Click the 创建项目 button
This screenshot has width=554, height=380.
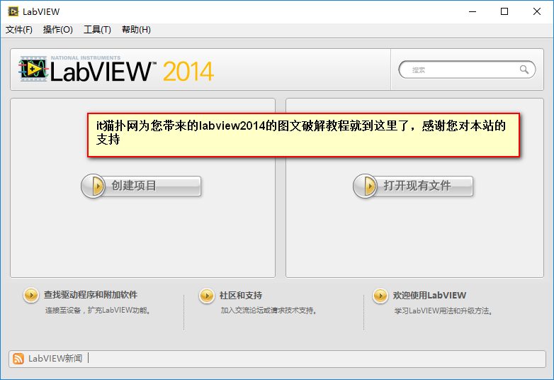click(141, 186)
